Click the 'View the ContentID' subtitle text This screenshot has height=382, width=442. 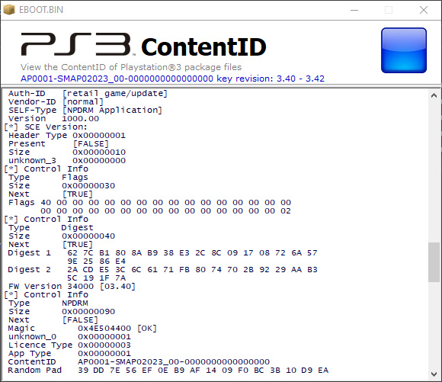(131, 67)
